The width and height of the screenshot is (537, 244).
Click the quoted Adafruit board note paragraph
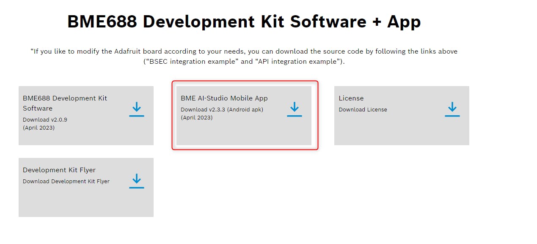(x=244, y=56)
